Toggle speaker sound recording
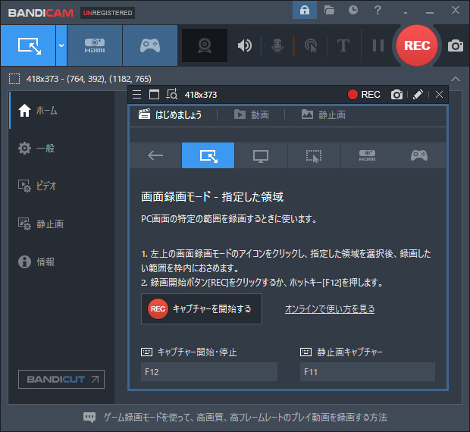Image resolution: width=470 pixels, height=432 pixels. [245, 45]
